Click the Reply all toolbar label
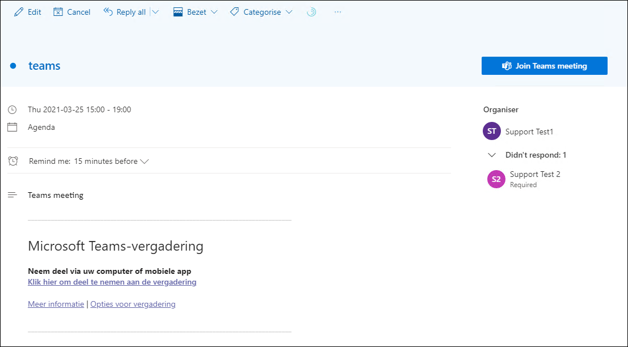 [x=131, y=12]
